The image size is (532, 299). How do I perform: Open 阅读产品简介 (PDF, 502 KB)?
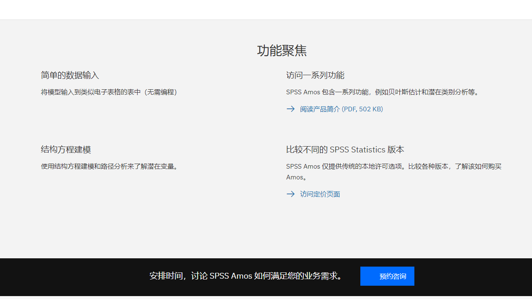click(341, 109)
